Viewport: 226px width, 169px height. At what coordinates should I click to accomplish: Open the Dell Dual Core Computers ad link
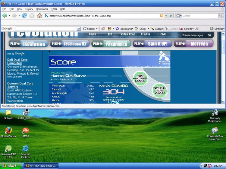pyautogui.click(x=17, y=61)
